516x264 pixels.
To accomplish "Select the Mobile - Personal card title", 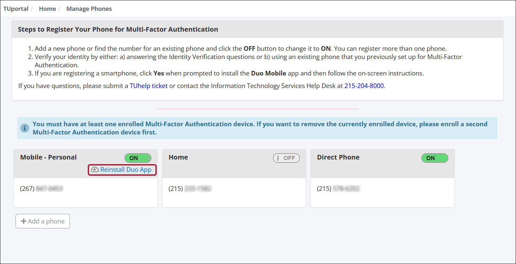I will pos(48,157).
